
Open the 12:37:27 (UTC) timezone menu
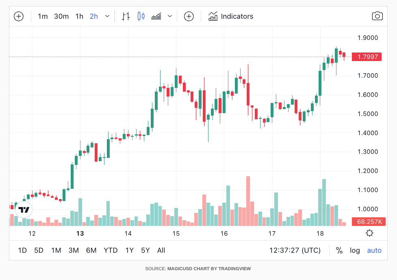[295, 250]
